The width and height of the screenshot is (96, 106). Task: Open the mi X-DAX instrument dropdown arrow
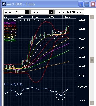[x=27, y=12]
